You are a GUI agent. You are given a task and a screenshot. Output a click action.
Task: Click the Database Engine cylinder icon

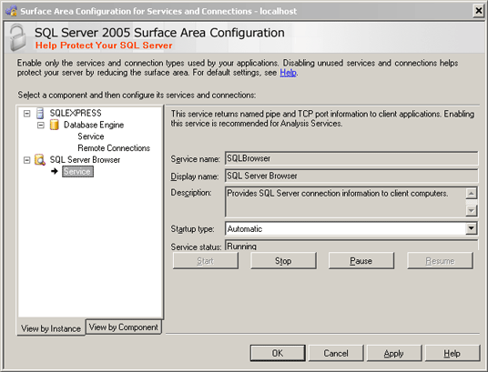coord(54,125)
